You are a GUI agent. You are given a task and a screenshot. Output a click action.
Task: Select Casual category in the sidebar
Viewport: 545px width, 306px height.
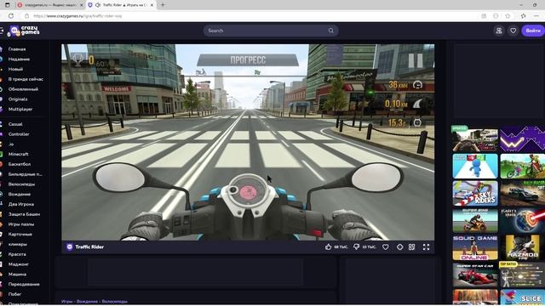coord(15,124)
